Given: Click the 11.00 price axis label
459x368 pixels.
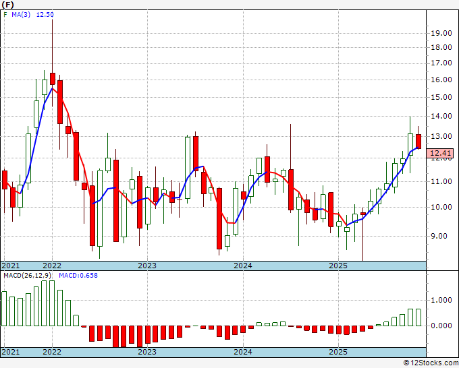Looking at the screenshot, I should 441,182.
